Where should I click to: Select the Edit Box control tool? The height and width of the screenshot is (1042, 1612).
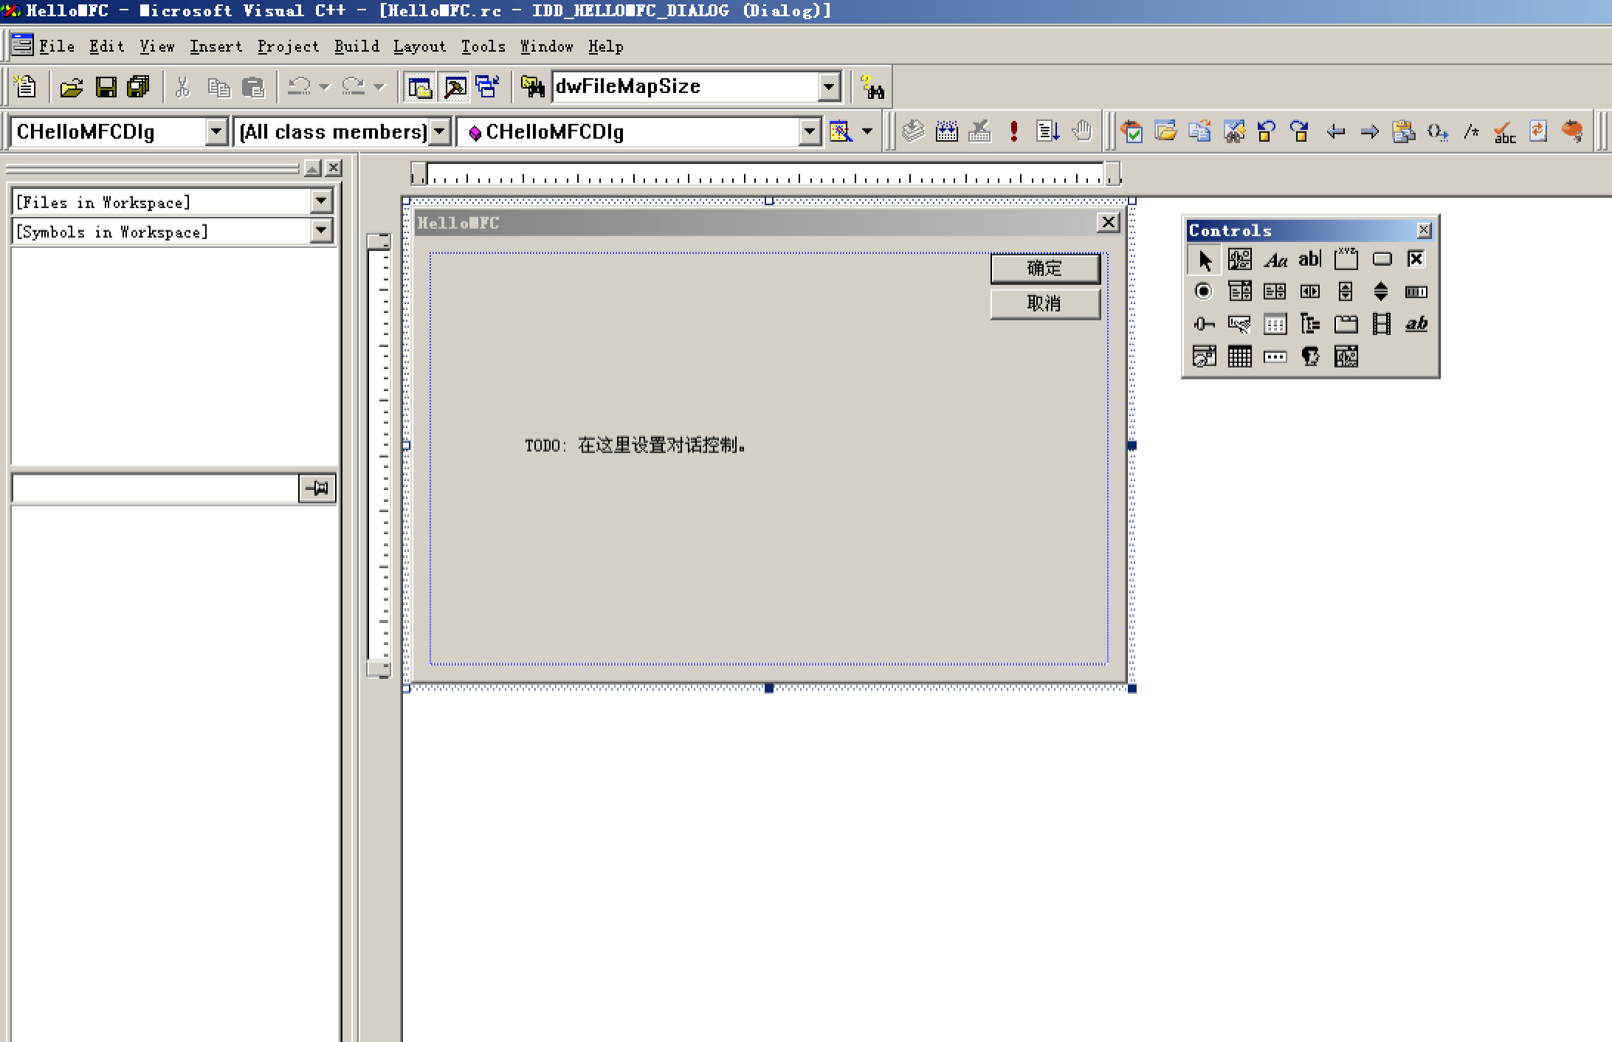(1312, 260)
